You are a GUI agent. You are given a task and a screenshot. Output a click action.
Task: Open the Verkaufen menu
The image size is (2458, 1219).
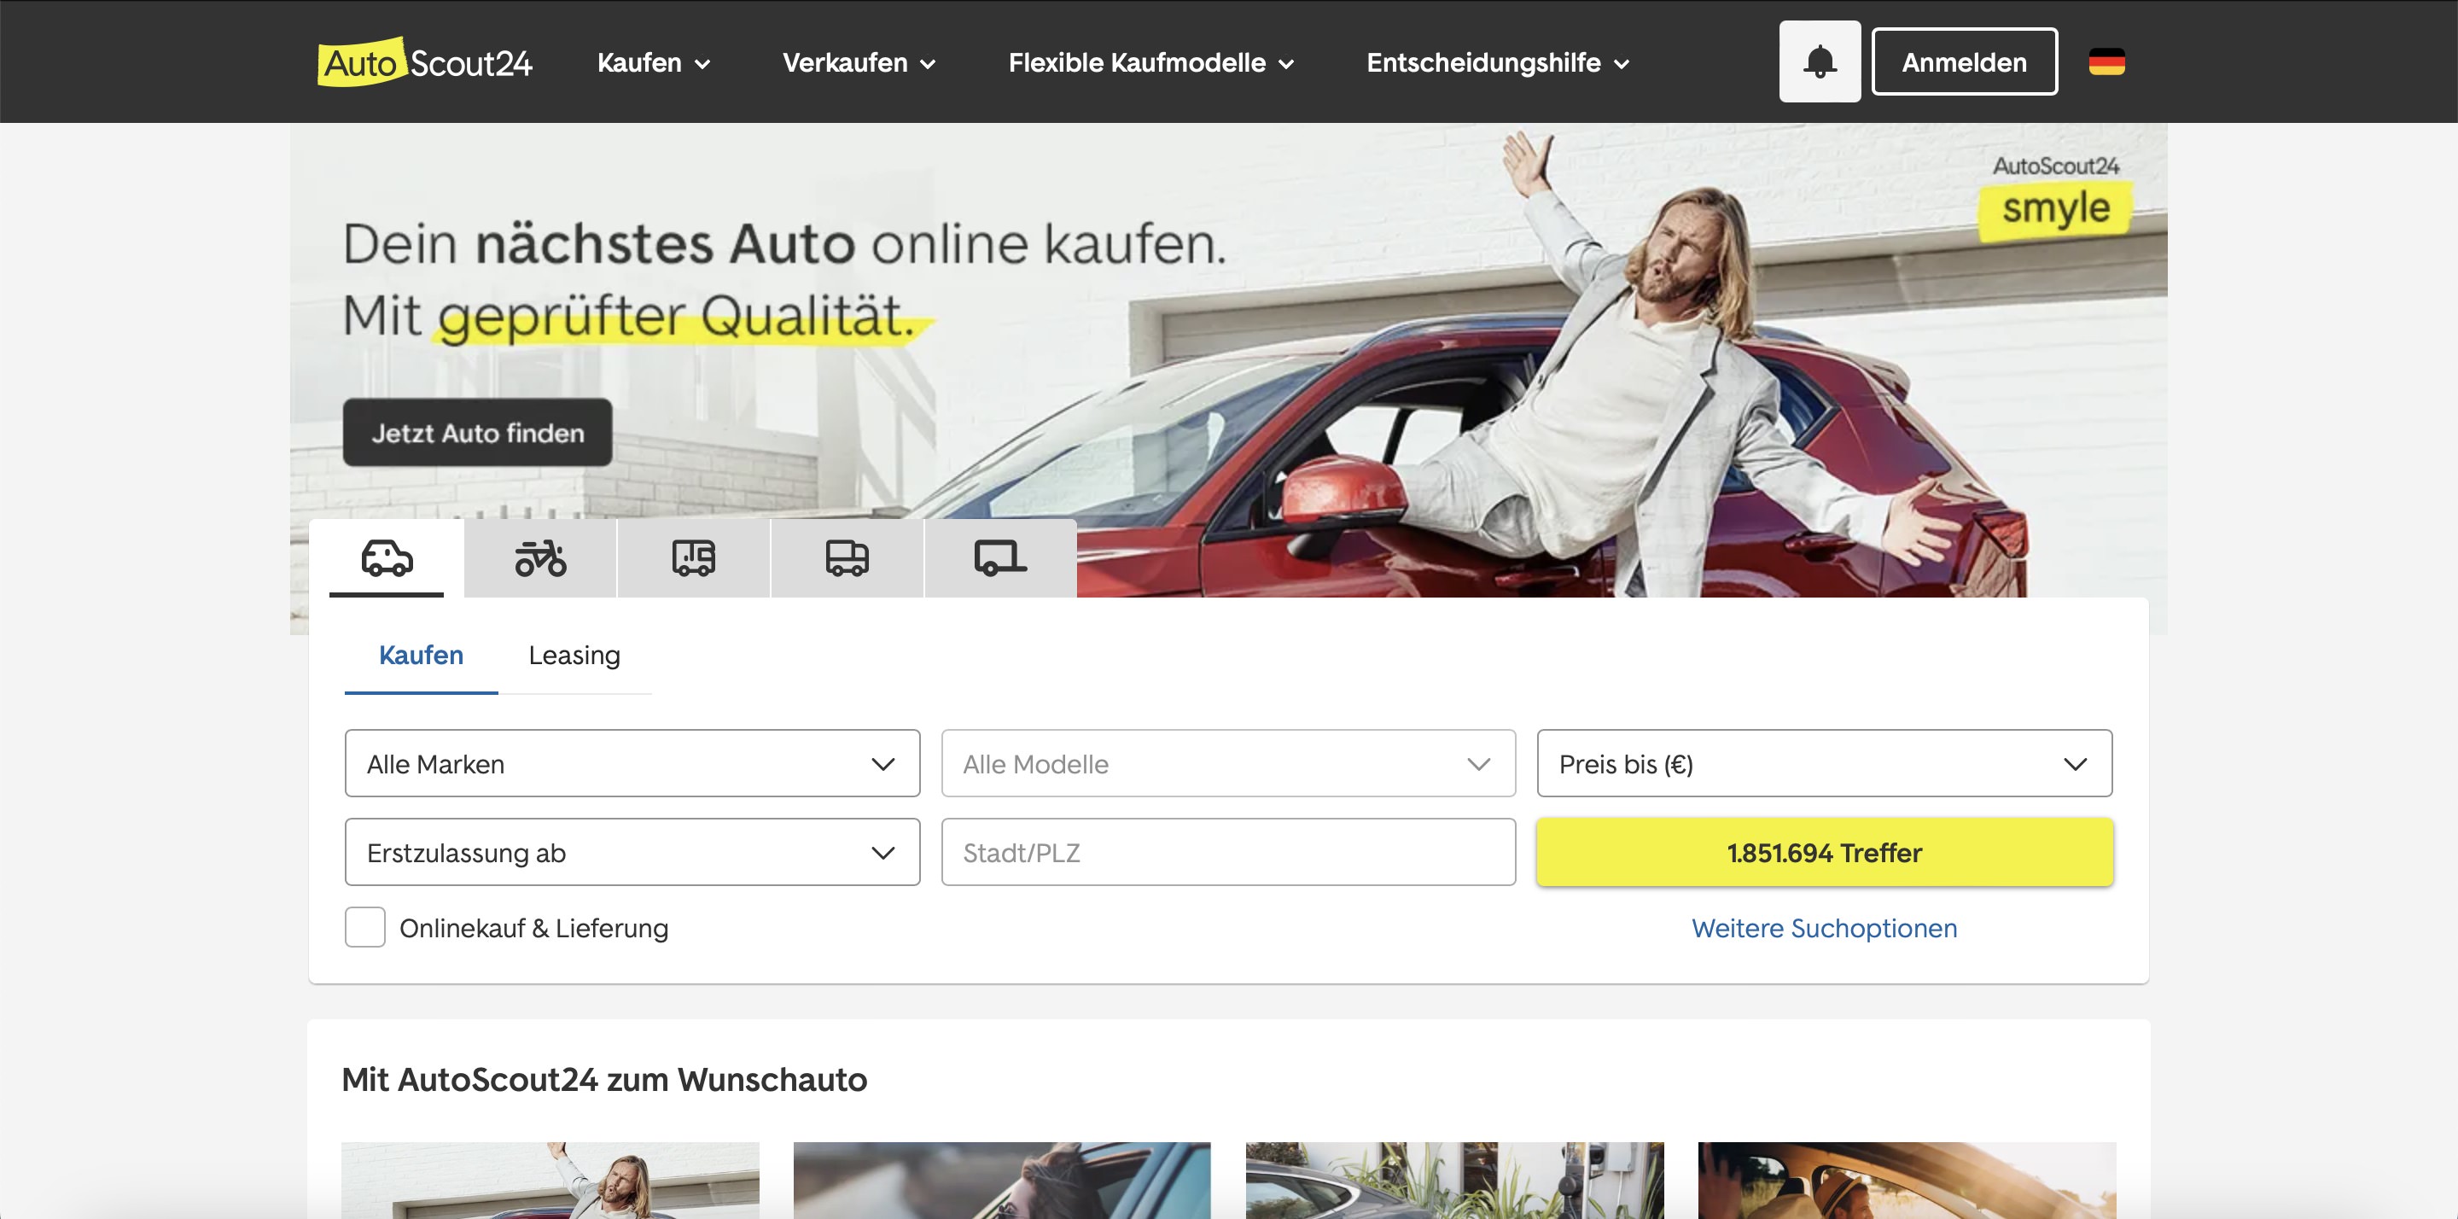click(x=858, y=63)
